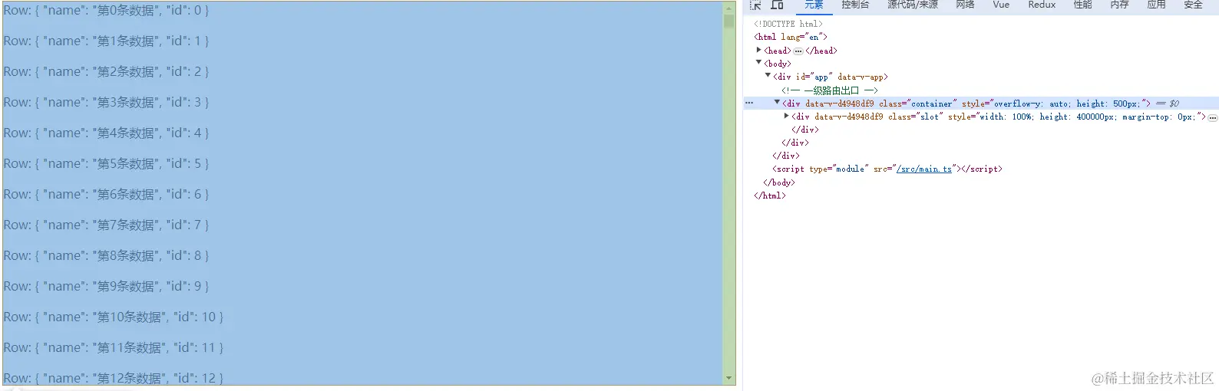
Task: Switch to the 网络 (Network) tab
Action: click(x=965, y=5)
